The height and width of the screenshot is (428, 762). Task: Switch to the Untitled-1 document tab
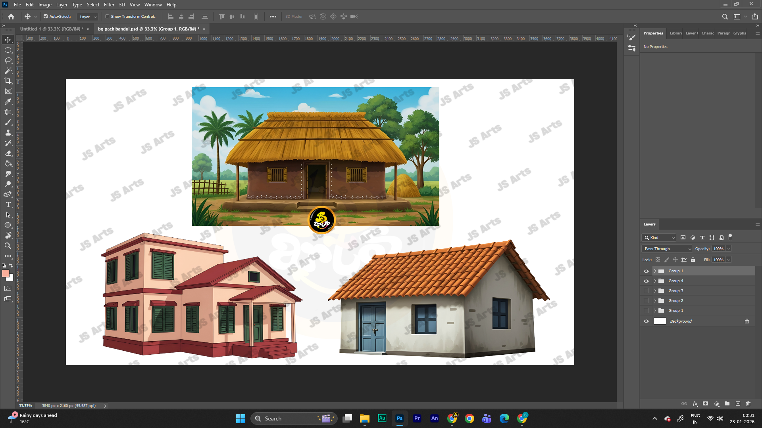(x=52, y=29)
